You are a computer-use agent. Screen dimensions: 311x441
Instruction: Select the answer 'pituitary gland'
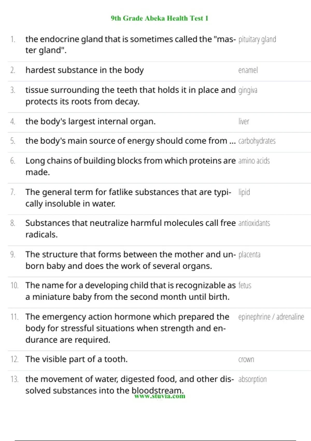[x=257, y=39]
